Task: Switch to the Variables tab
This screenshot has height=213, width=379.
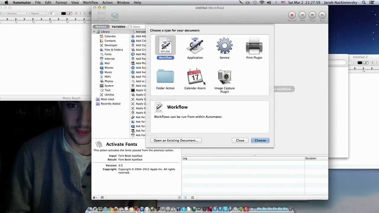Action: 118,27
